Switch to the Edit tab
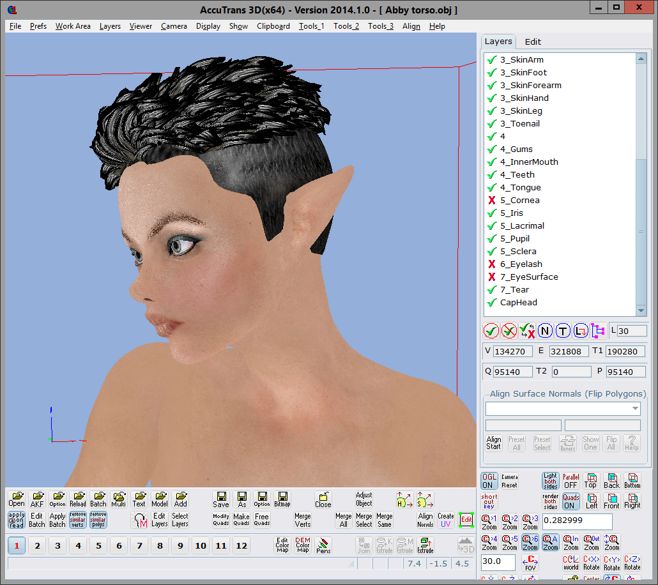 pyautogui.click(x=533, y=42)
